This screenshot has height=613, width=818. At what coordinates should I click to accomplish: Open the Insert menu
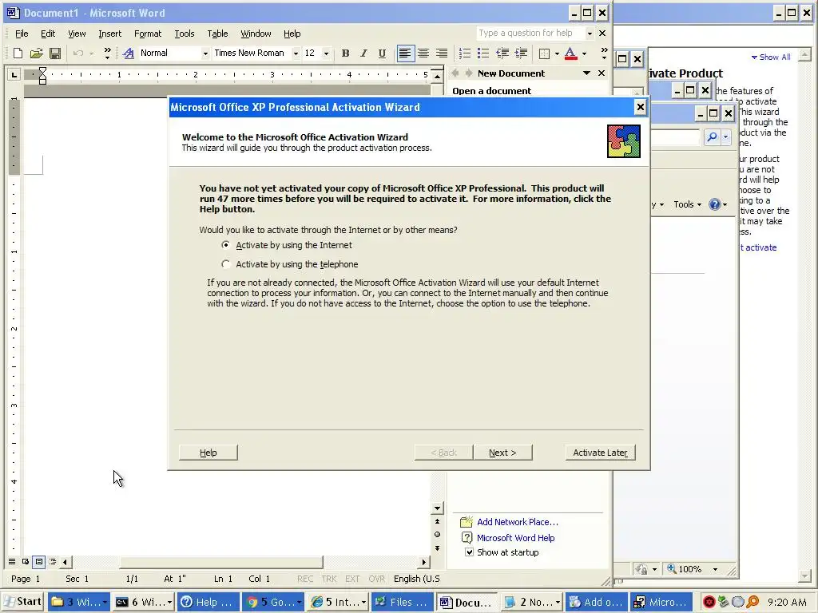(x=109, y=34)
